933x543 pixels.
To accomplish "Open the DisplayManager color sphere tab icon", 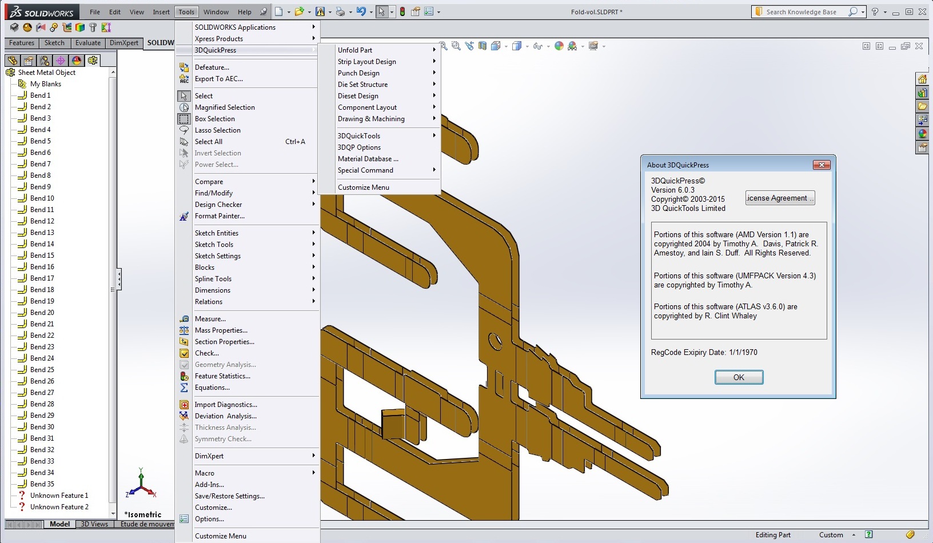I will [x=77, y=60].
